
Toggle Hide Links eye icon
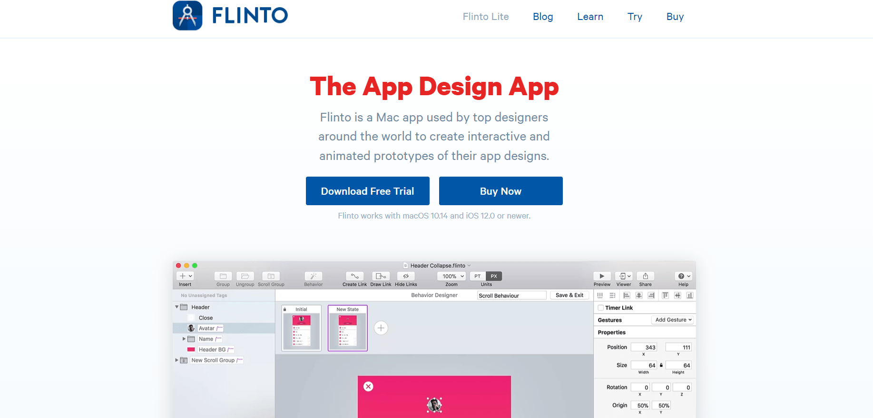pyautogui.click(x=406, y=276)
